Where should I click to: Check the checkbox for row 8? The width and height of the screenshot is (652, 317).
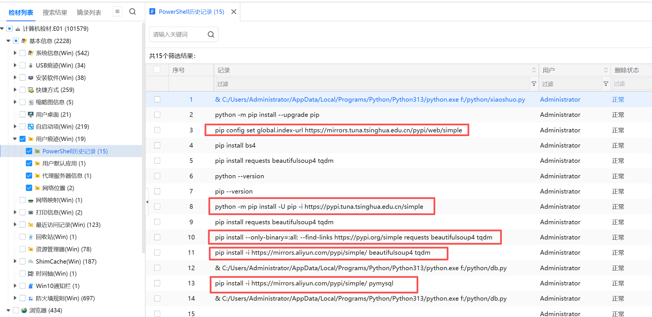(157, 206)
